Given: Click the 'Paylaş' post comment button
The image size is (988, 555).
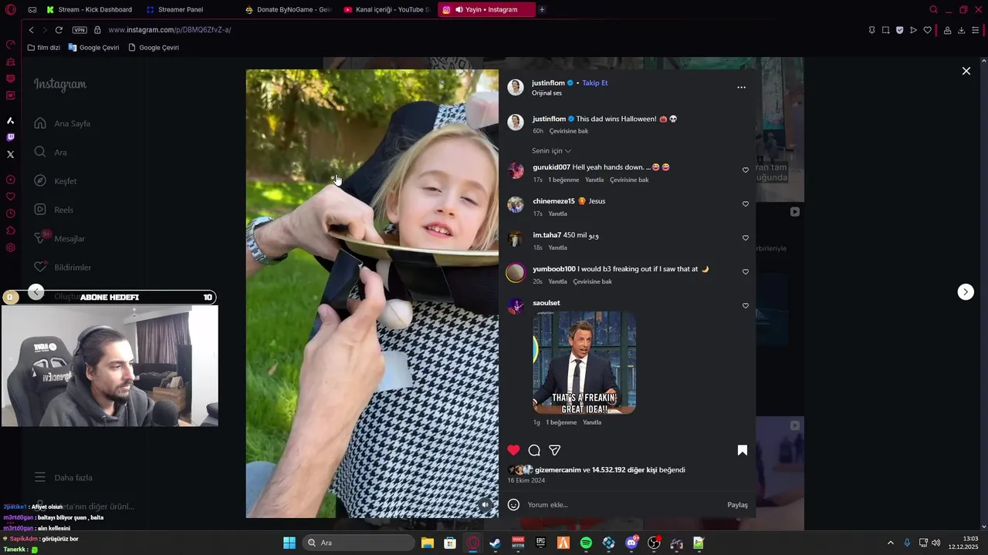Looking at the screenshot, I should (x=737, y=505).
